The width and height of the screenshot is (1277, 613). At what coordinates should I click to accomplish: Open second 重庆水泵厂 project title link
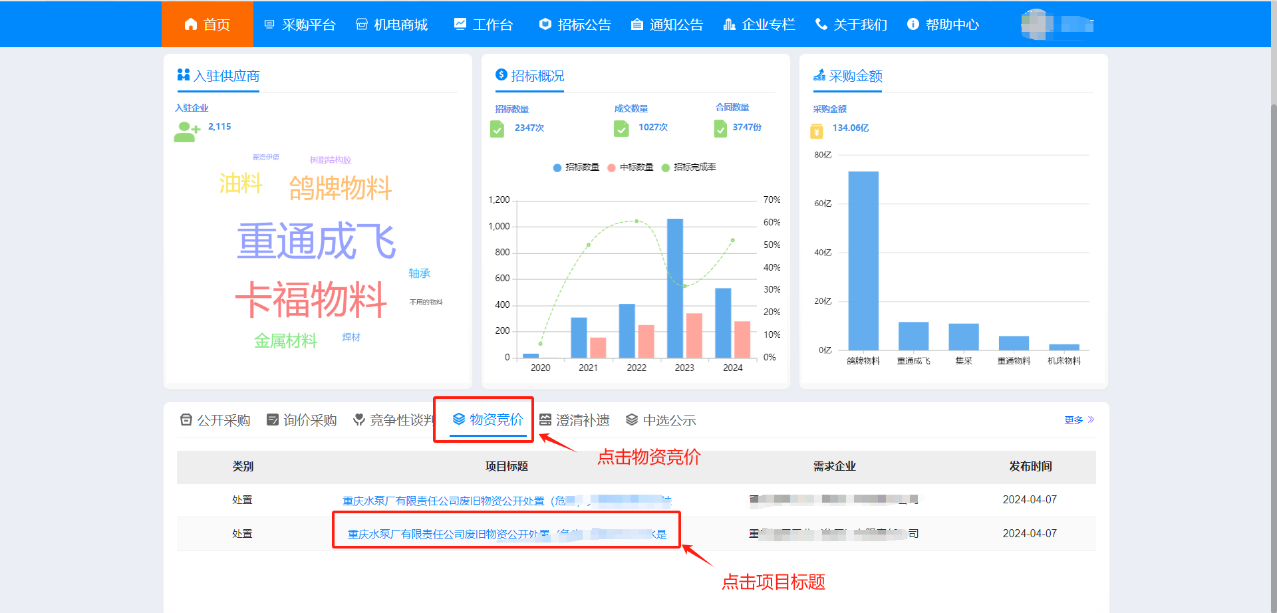pyautogui.click(x=505, y=534)
